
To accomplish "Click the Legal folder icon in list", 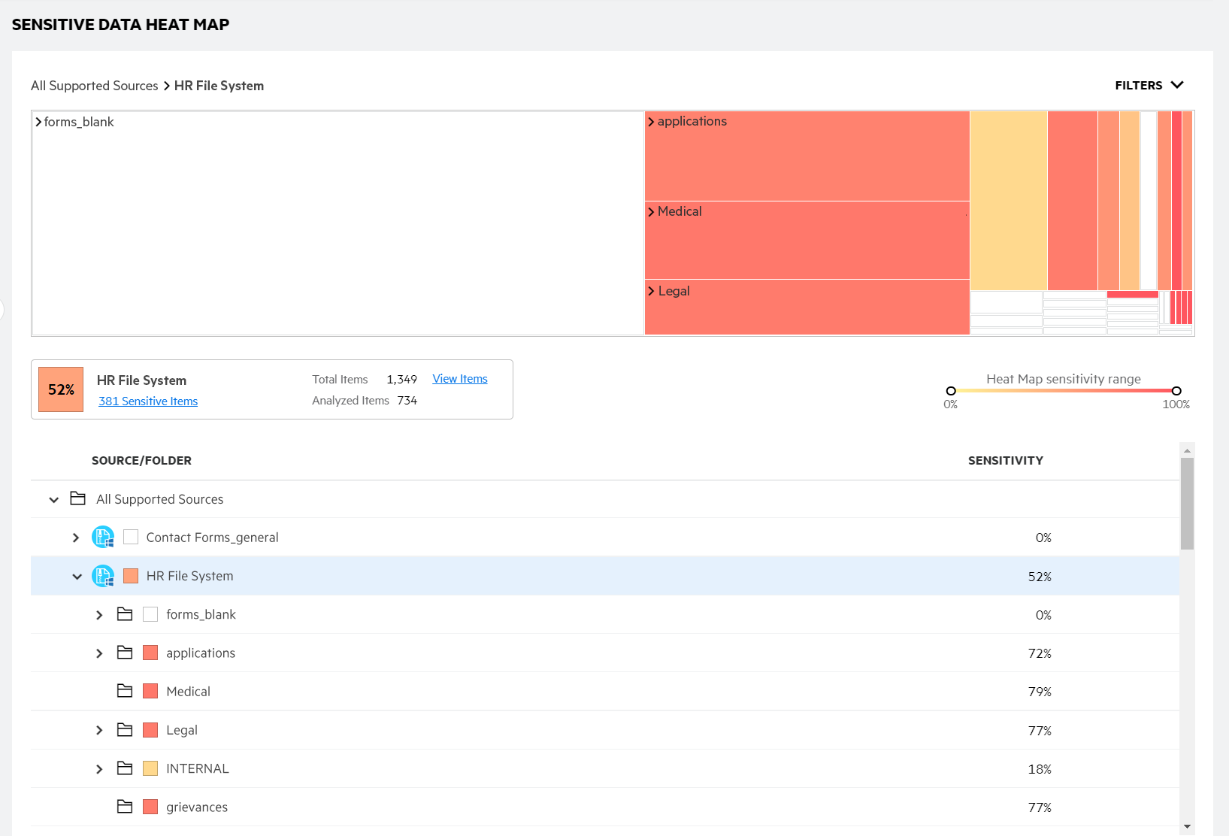I will tap(125, 730).
